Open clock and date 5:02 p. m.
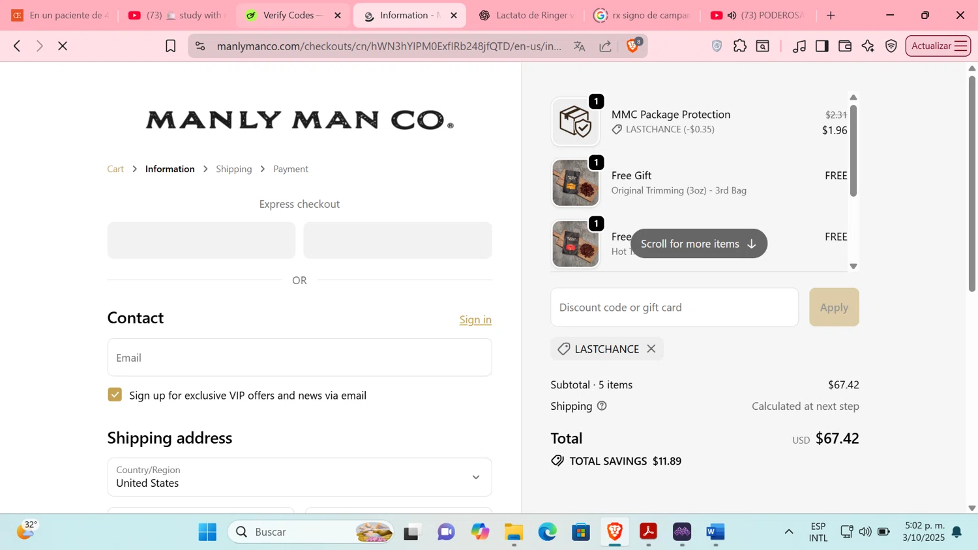The width and height of the screenshot is (978, 550). (924, 532)
